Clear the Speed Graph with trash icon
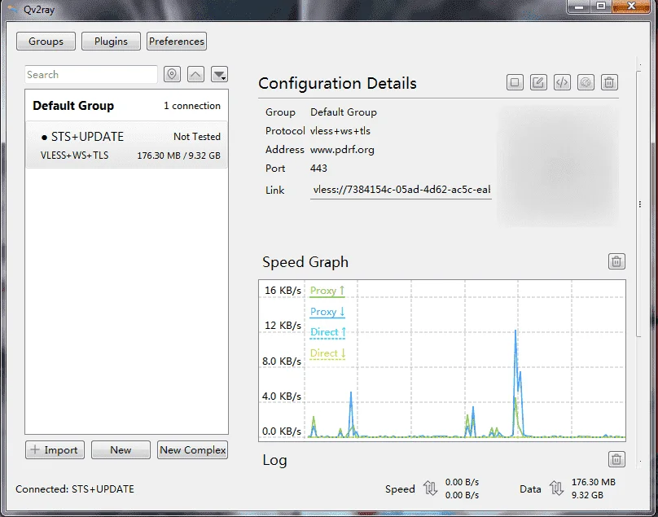The height and width of the screenshot is (517, 658). pos(616,261)
